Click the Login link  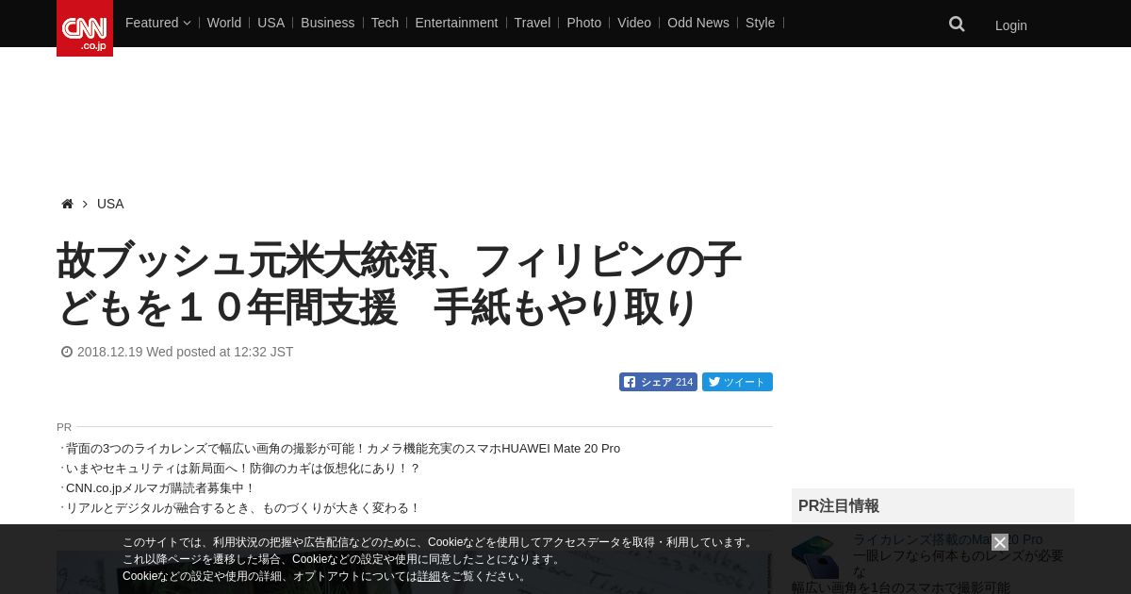[x=1011, y=25]
